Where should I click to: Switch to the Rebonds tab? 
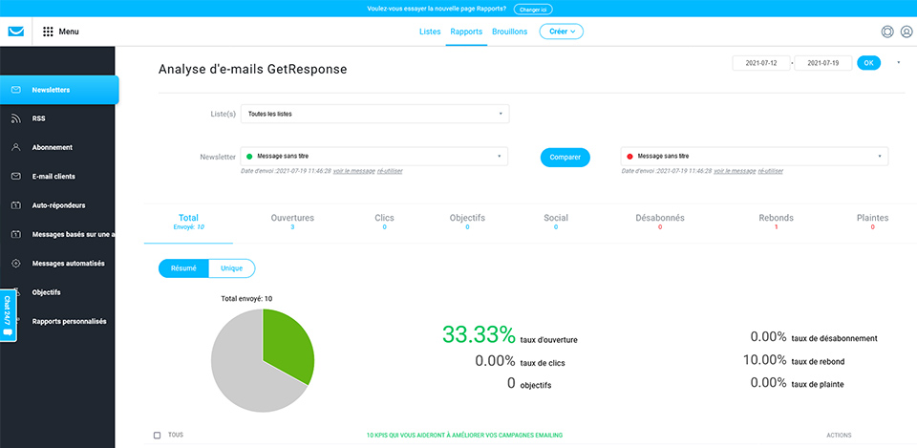(776, 221)
